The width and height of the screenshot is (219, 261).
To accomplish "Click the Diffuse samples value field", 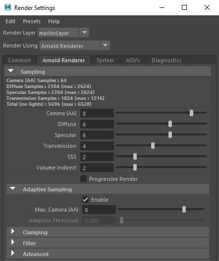I will pyautogui.click(x=97, y=124).
